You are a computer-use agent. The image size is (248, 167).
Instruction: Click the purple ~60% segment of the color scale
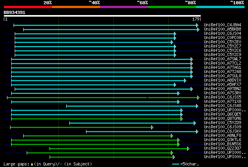coord(124,7)
